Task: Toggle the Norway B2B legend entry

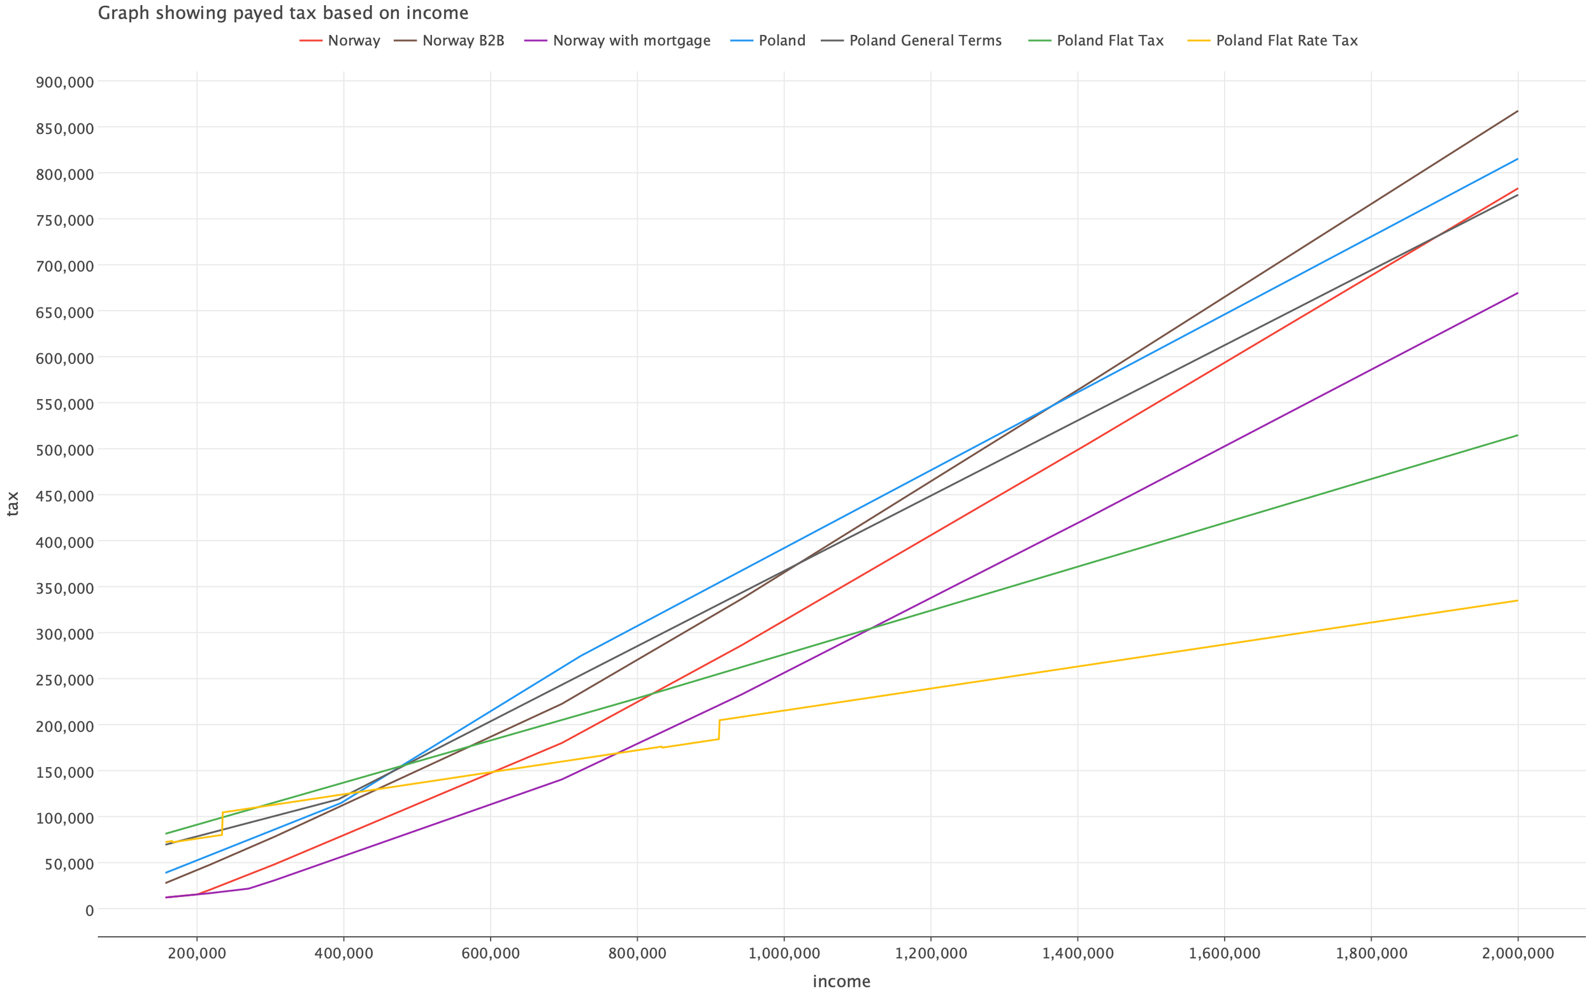Action: tap(463, 41)
